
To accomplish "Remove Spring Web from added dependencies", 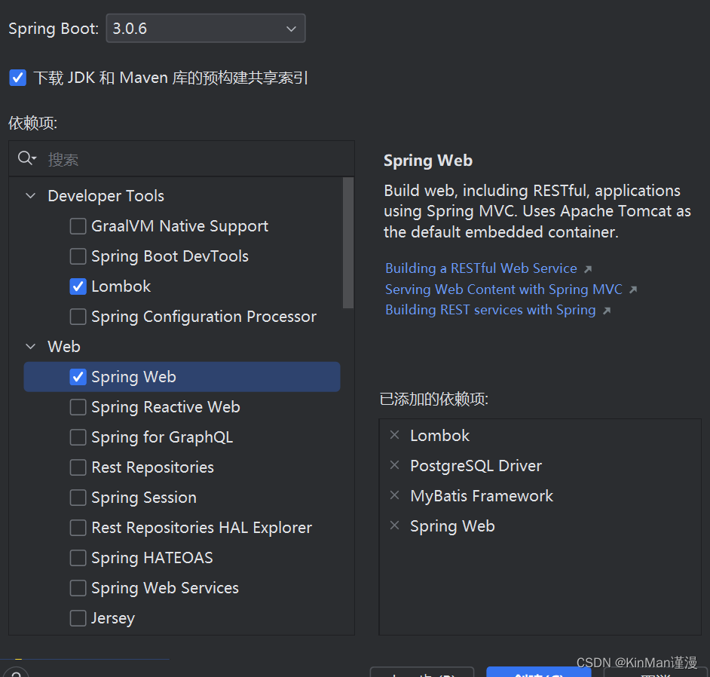I will pos(394,525).
